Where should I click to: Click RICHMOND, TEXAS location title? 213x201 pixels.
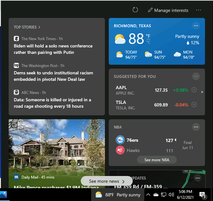132,26
